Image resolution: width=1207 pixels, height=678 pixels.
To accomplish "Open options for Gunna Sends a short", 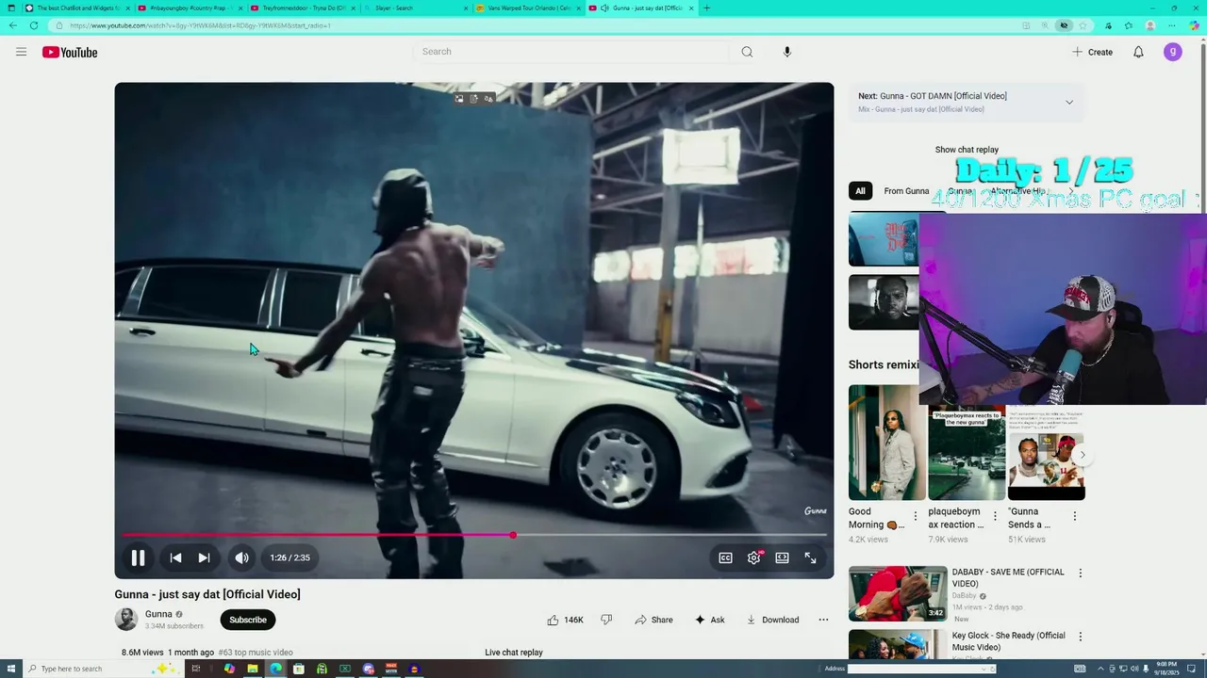I will 1074,516.
